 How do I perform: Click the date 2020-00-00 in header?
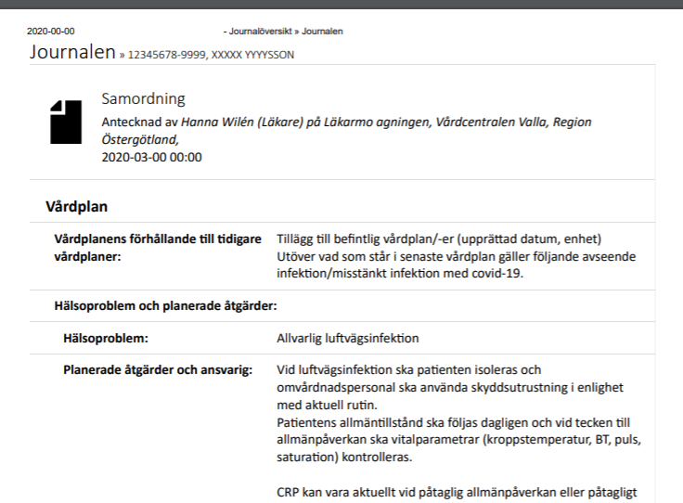click(50, 32)
